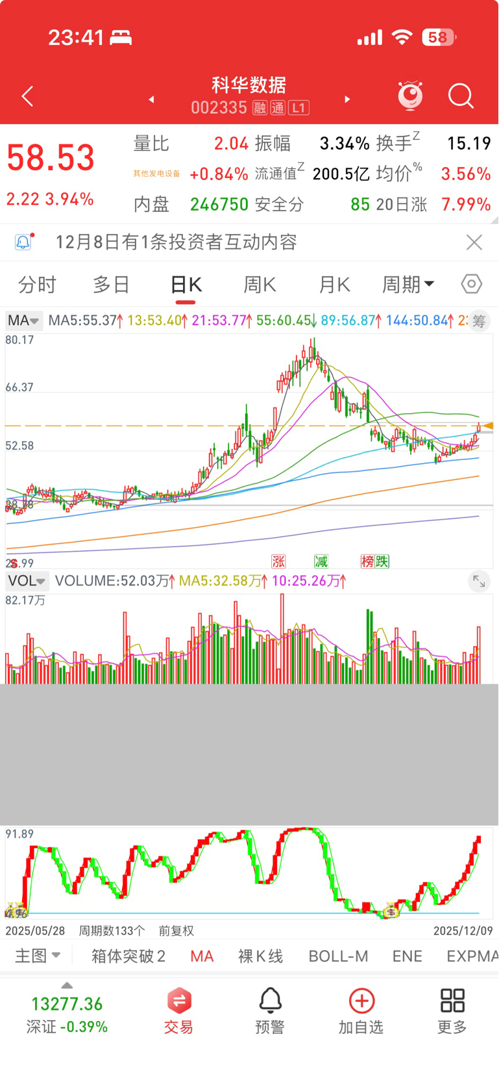Select BOLL-M indicator
The width and height of the screenshot is (499, 1082).
338,957
